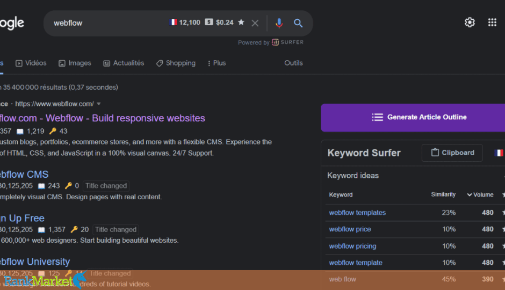Click Title changed badge under Webflow CMS

click(x=106, y=186)
